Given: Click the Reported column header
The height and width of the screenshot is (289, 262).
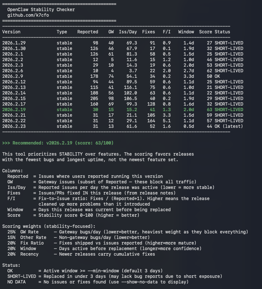Looking at the screenshot, I should pyautogui.click(x=88, y=32).
